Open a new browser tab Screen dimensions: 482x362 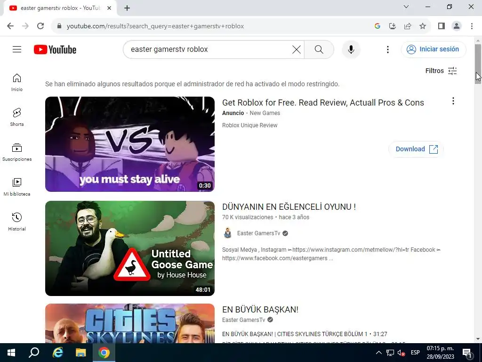(127, 8)
